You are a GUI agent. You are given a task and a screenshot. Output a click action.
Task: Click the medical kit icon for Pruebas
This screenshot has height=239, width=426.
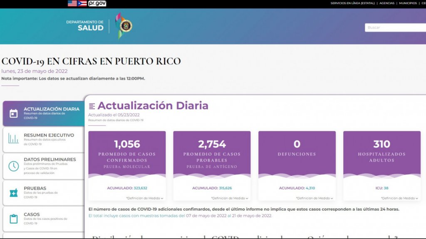(x=14, y=193)
